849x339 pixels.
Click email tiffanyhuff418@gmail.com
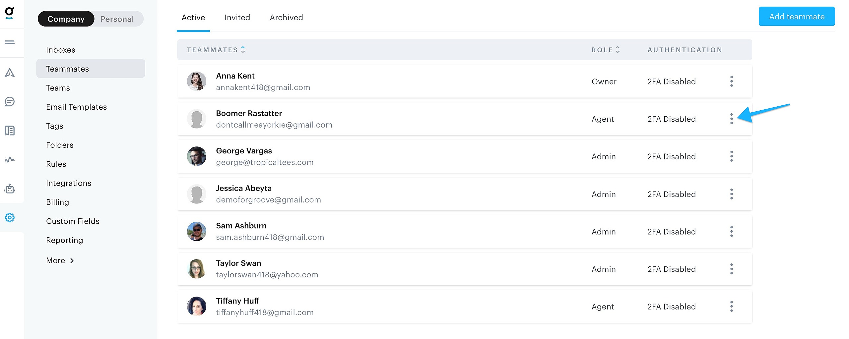coord(265,312)
